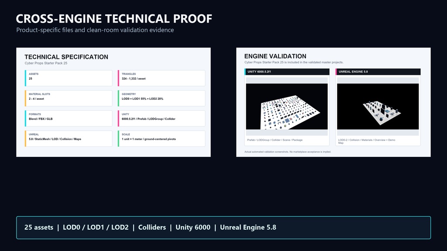This screenshot has height=251, width=447.
Task: Click the UNITY 6000.5.2f1 header bar
Action: [287, 72]
